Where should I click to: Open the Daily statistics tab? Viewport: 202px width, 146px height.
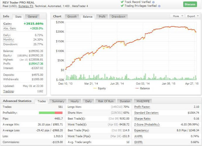[88, 101]
